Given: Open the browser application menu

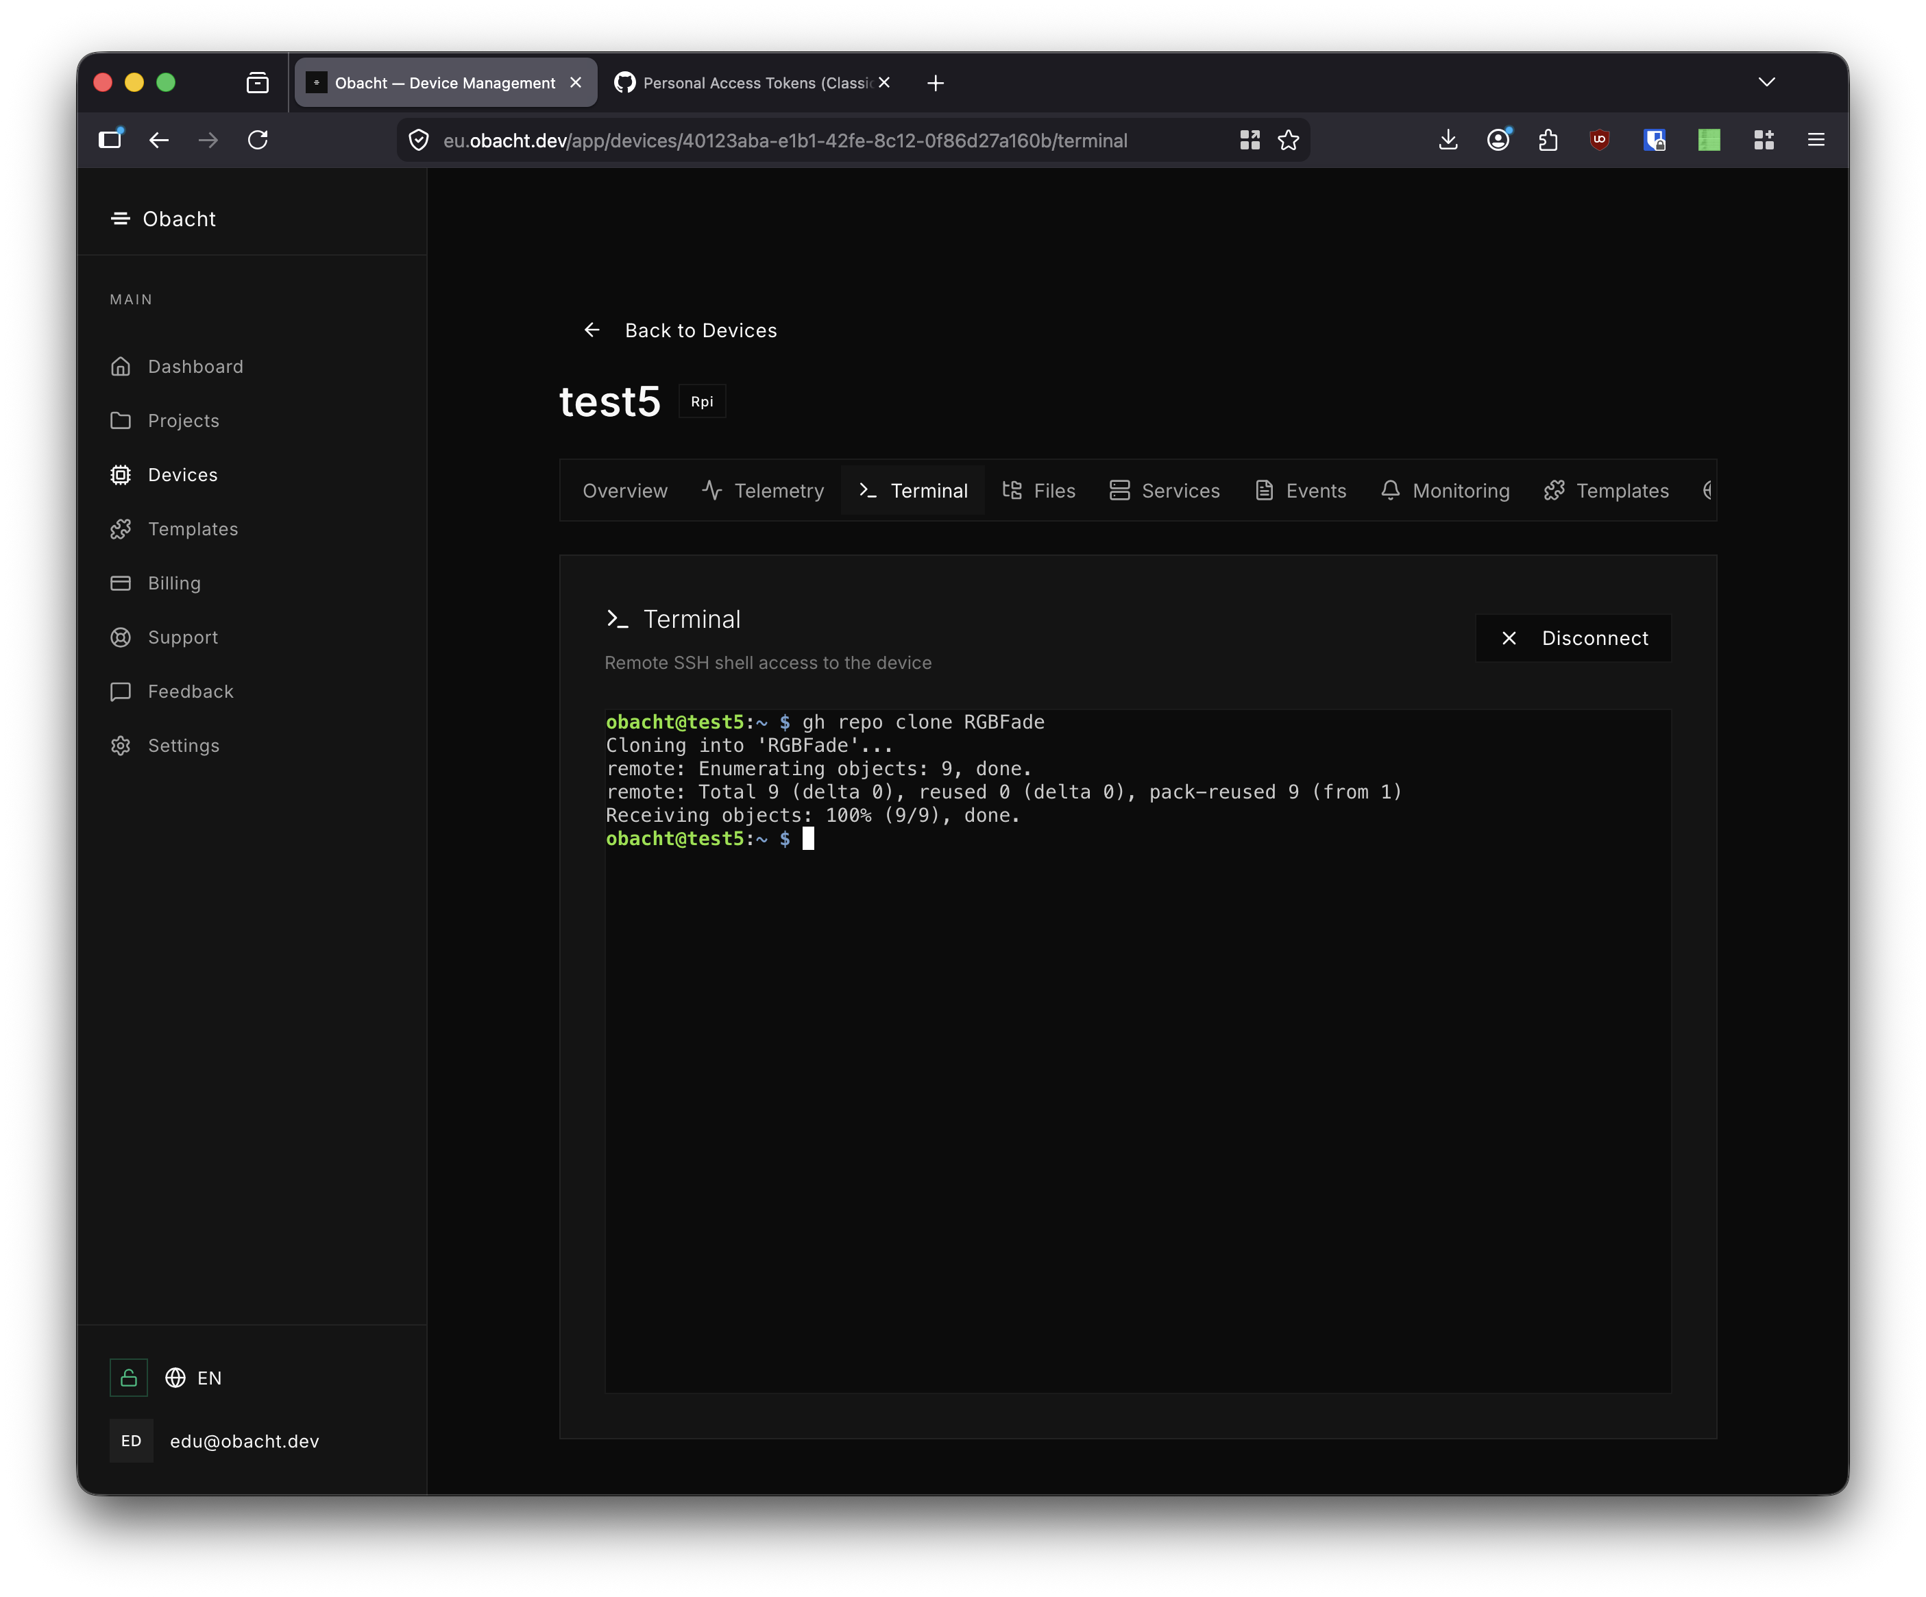Looking at the screenshot, I should click(x=1816, y=141).
